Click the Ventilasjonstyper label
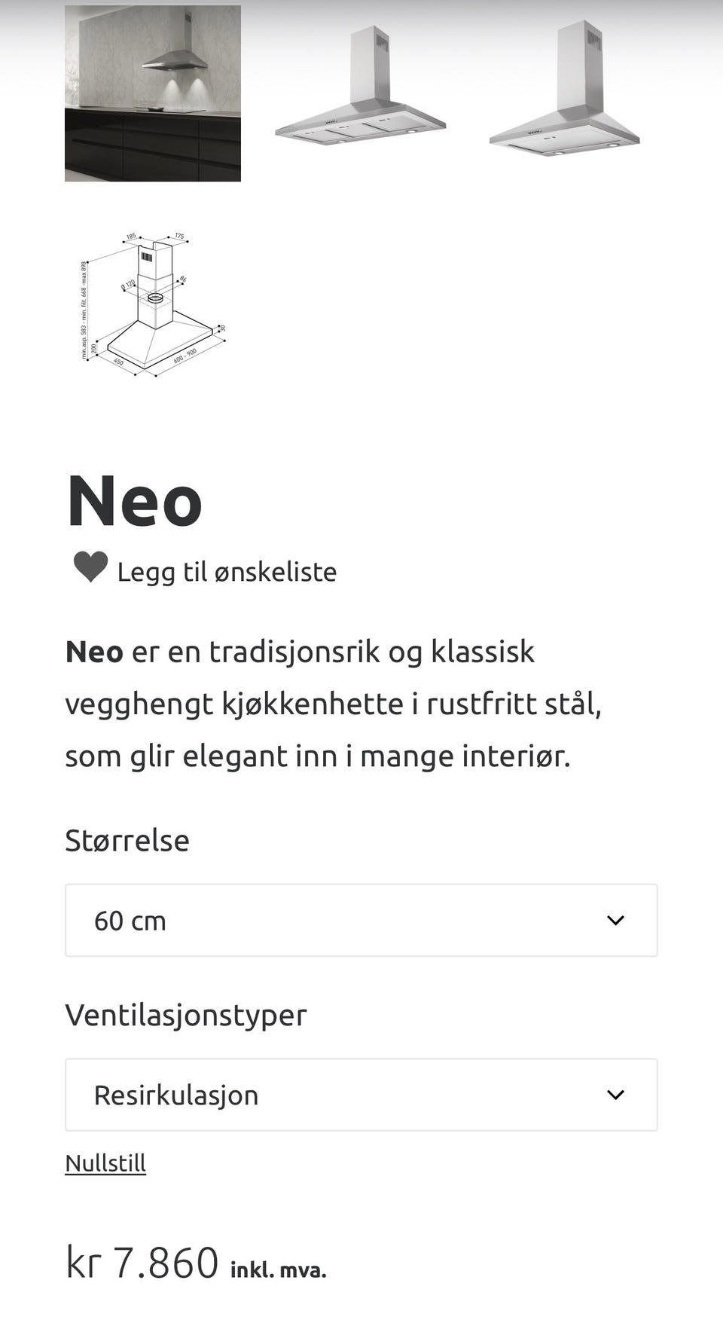 coord(186,1015)
